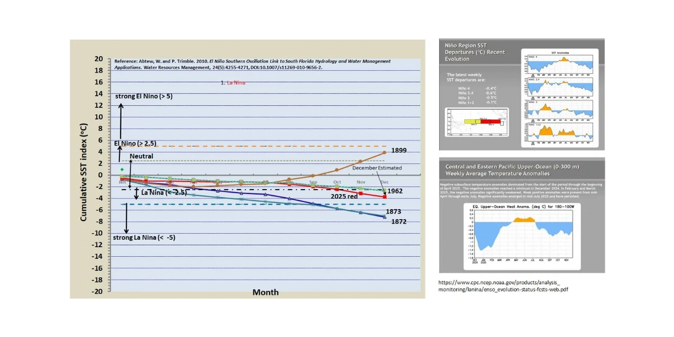674x337 pixels.
Task: Click the green diamond marker near January
Action: 122,170
